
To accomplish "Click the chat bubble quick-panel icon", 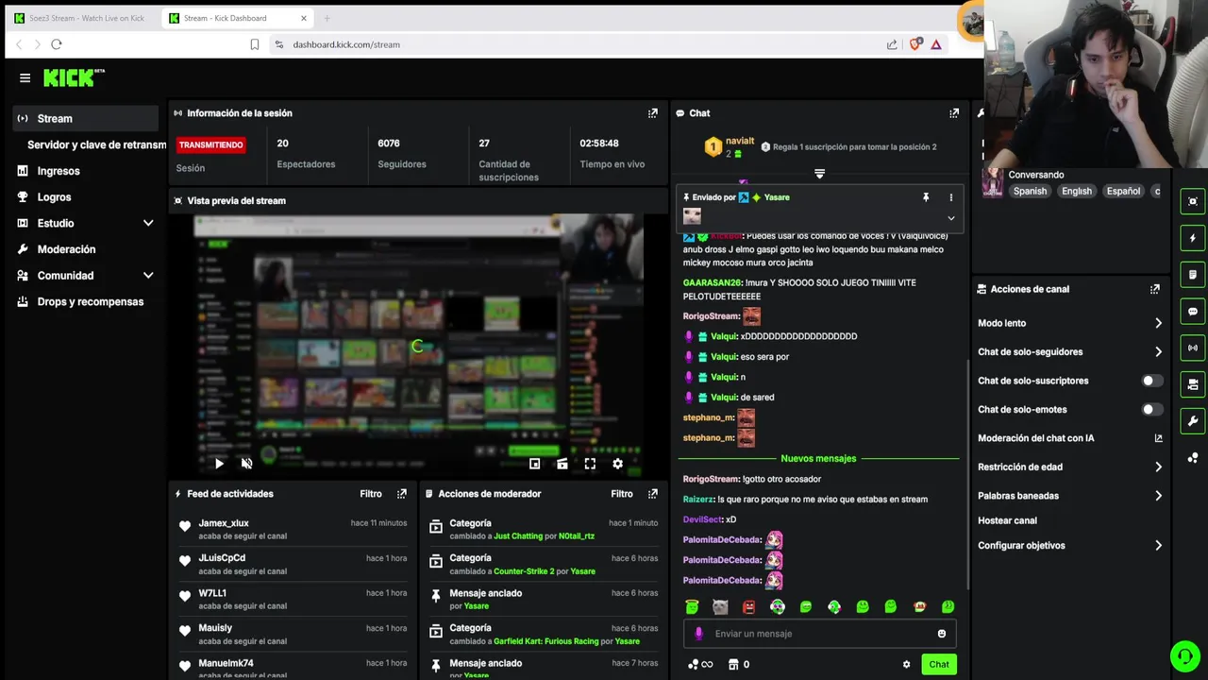I will tap(1193, 312).
